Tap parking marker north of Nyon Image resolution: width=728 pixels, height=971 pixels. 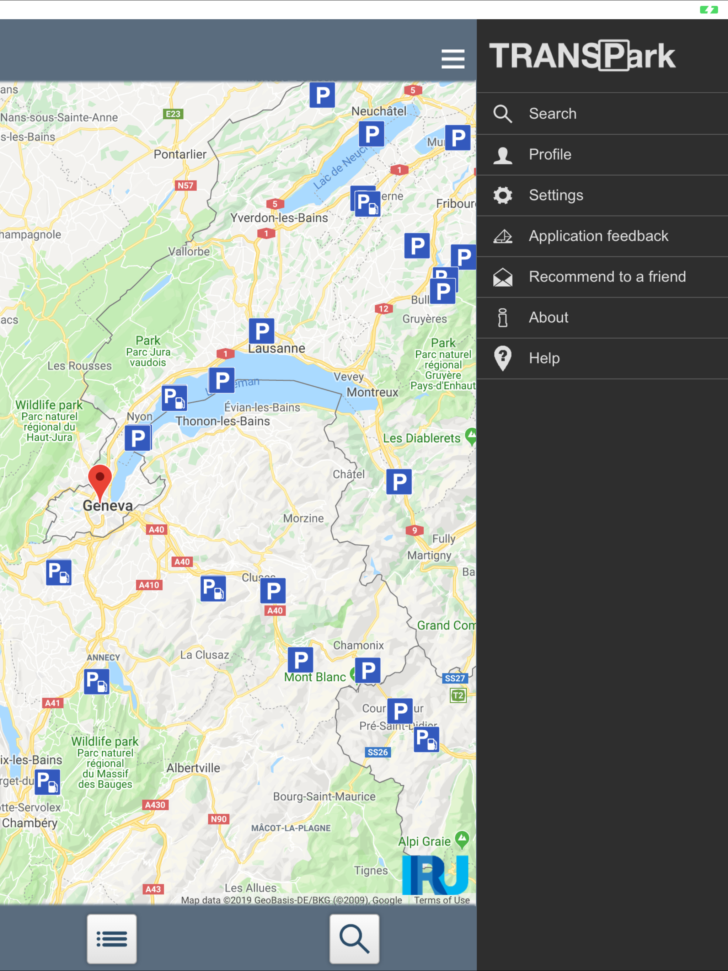click(174, 398)
